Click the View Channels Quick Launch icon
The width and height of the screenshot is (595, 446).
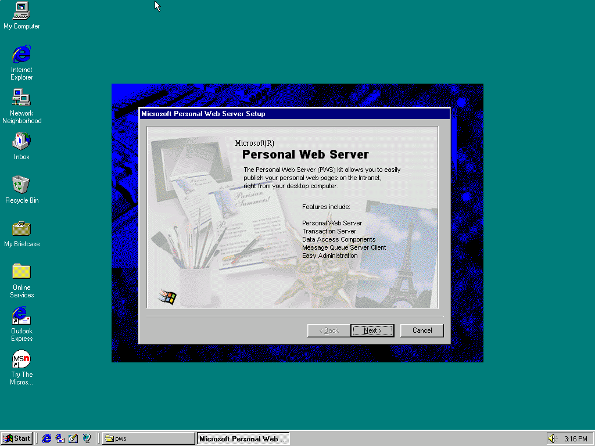pos(87,438)
